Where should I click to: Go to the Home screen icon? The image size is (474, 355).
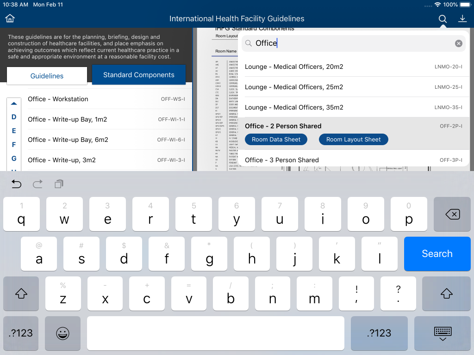coord(10,18)
